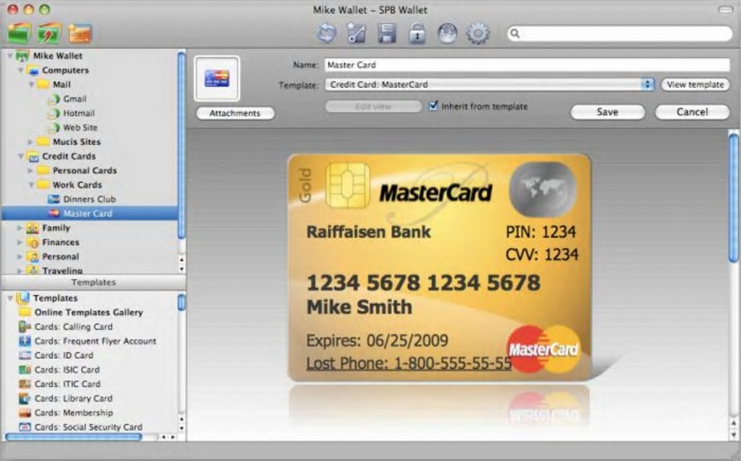Click the templates list horizontal scrollbar
Viewport: 741px width, 461px height.
pyautogui.click(x=73, y=437)
